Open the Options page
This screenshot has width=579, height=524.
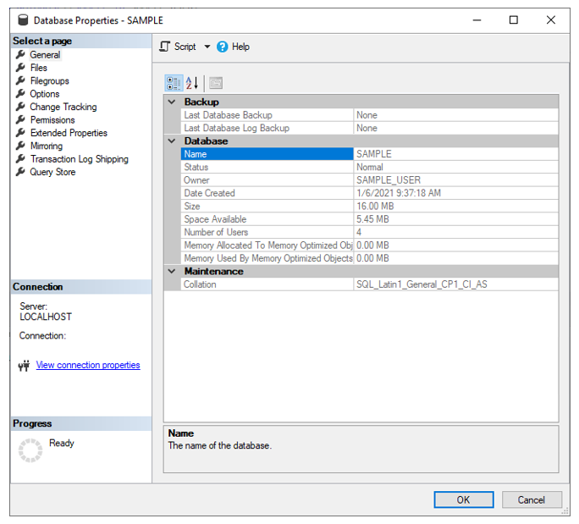[x=44, y=94]
